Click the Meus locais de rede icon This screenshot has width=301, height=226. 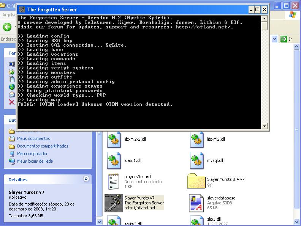click(12, 162)
